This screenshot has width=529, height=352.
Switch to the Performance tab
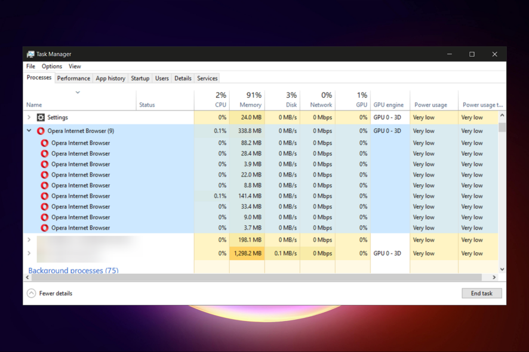click(x=73, y=78)
